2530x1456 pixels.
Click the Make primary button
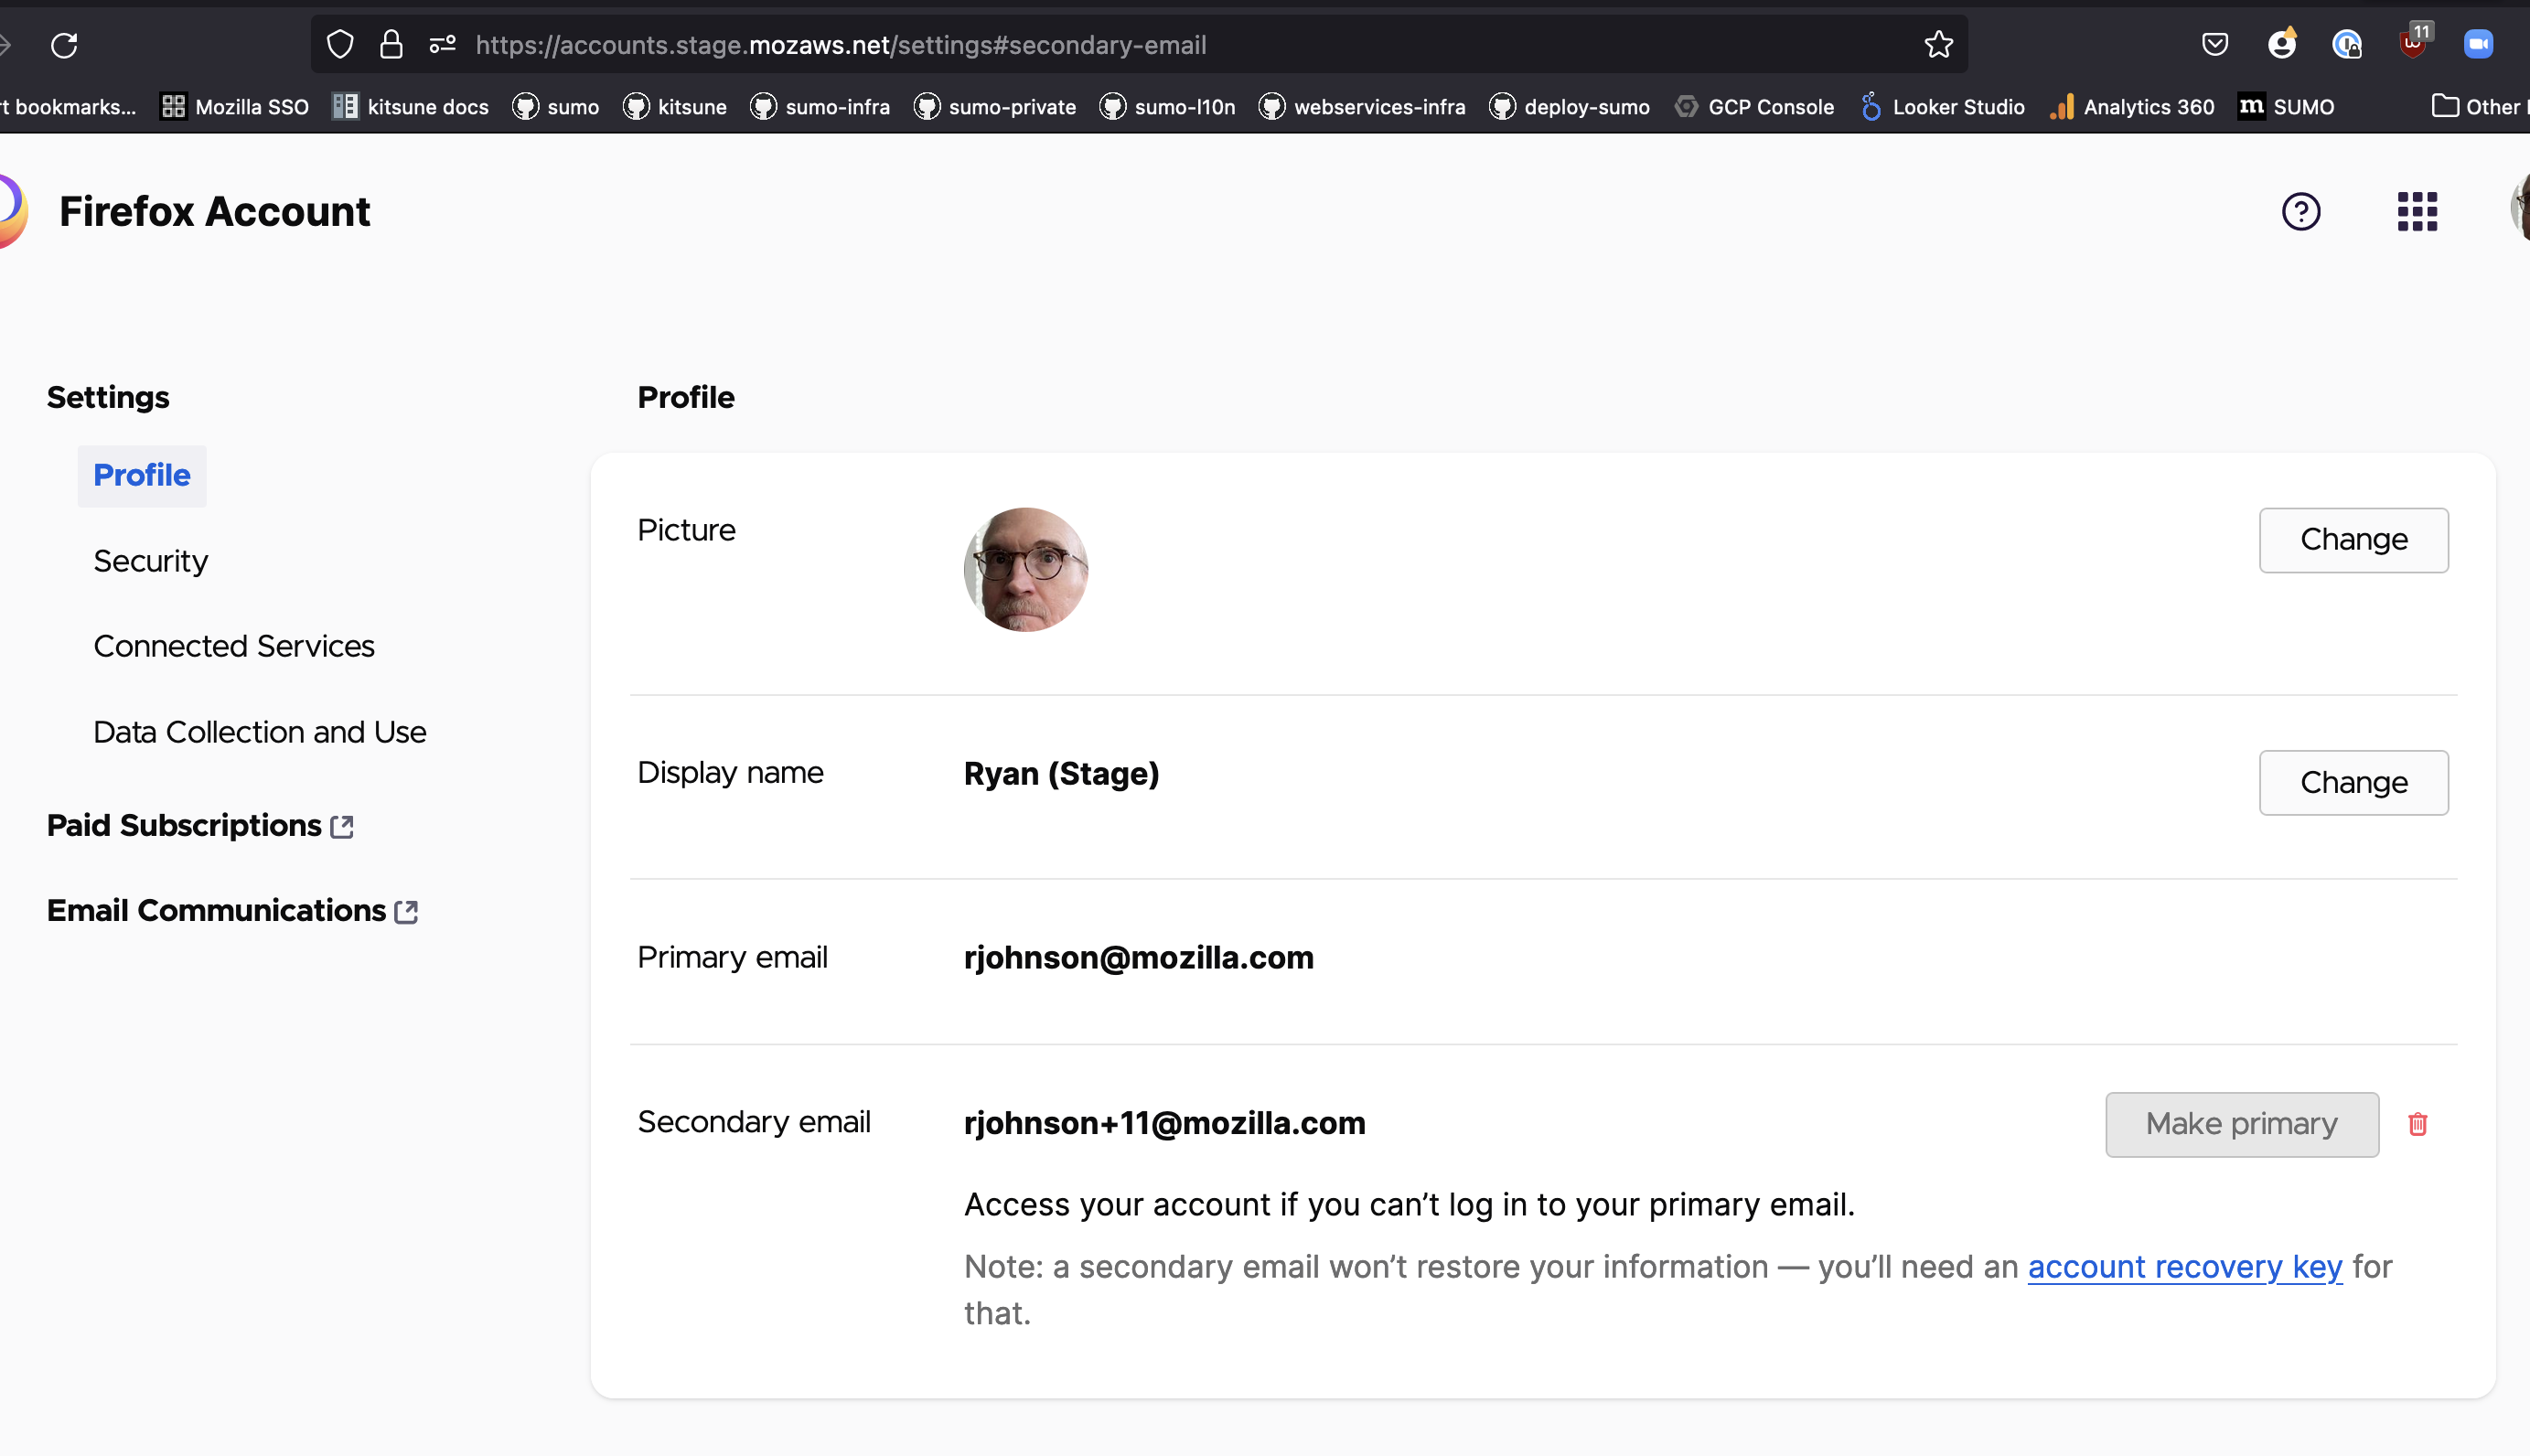click(2242, 1124)
